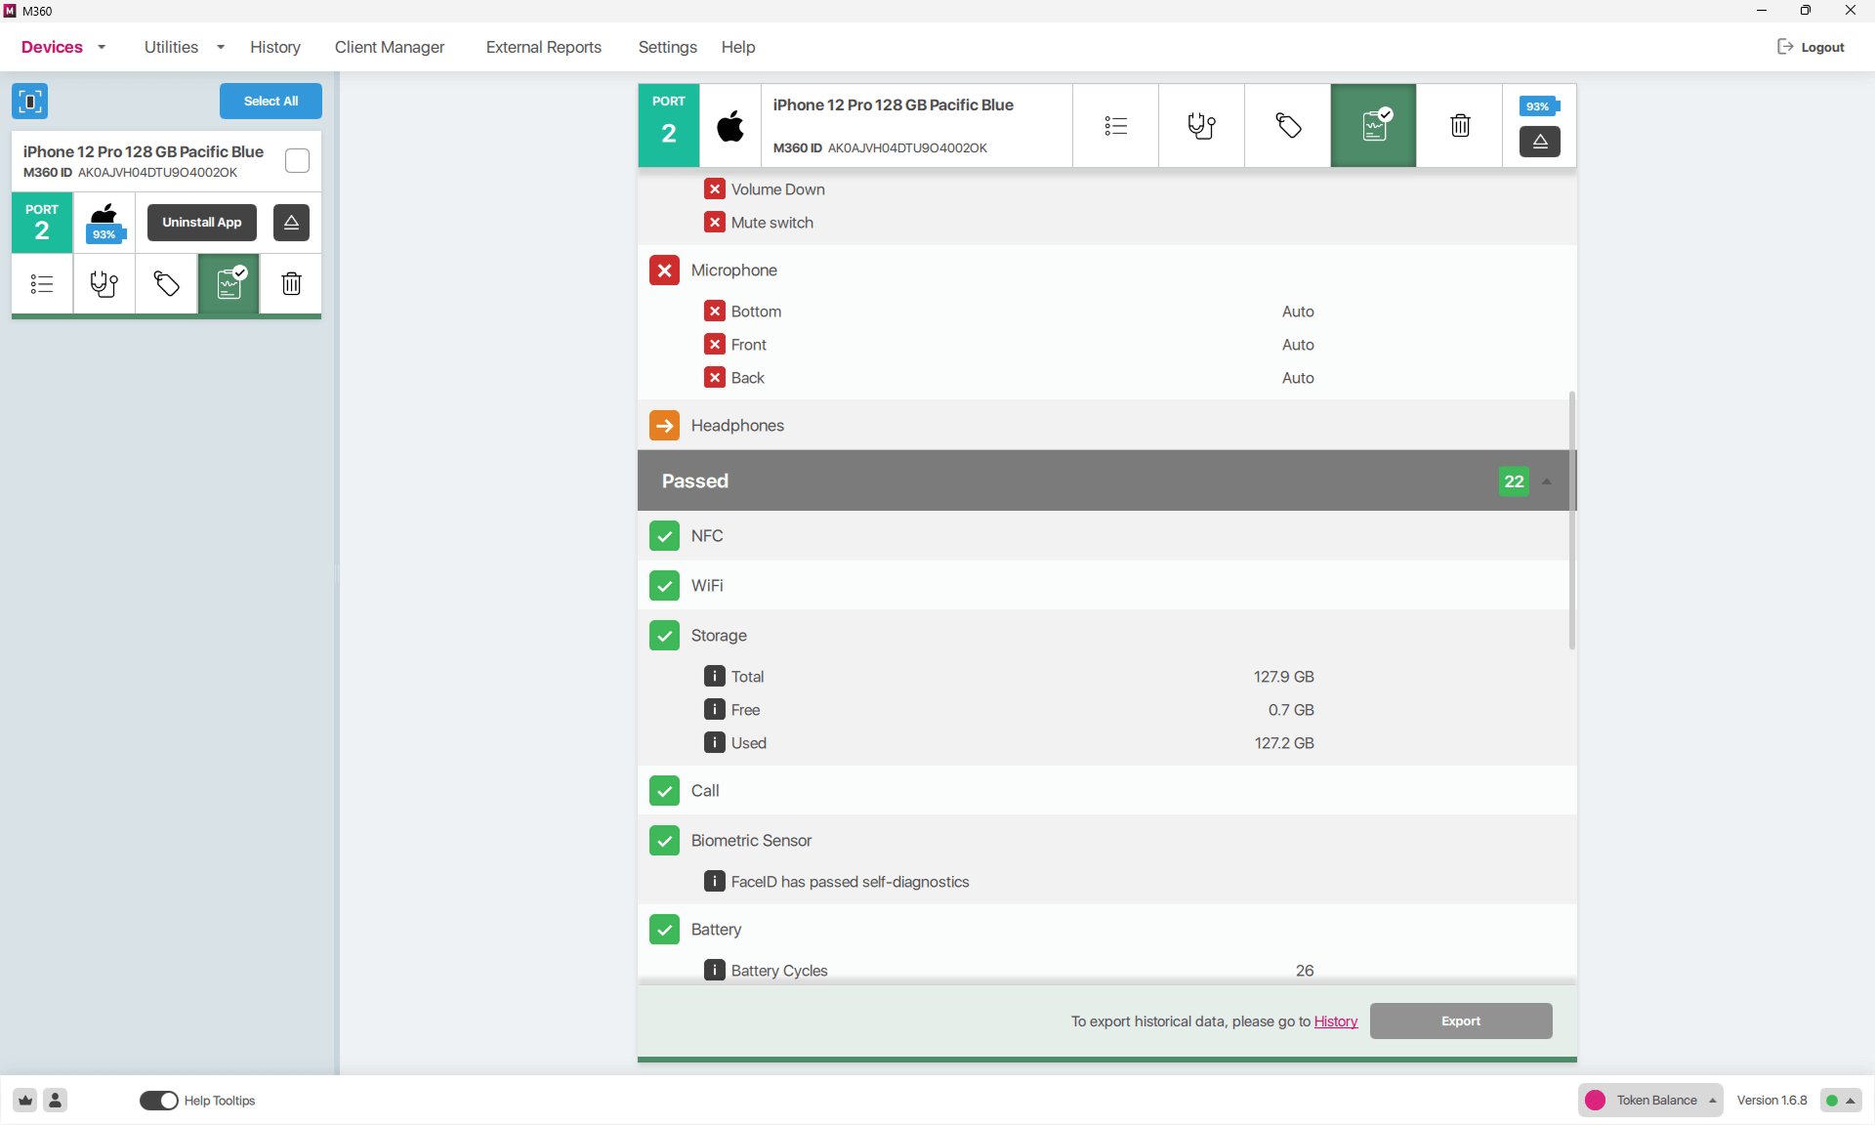Click info icon beside FaceID self-diagnostics
Viewport: 1875px width, 1125px height.
click(x=715, y=882)
